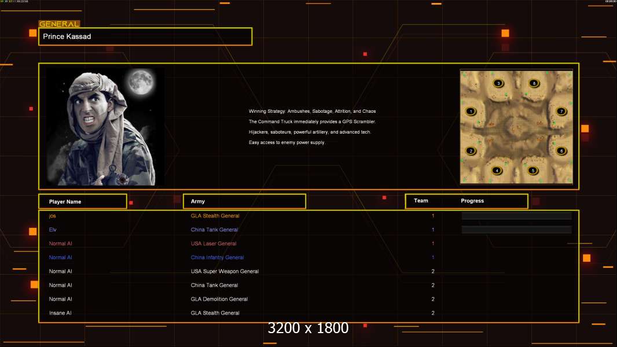The image size is (617, 347).
Task: Click the Command Truck GPS Scrambler line
Action: pos(312,121)
